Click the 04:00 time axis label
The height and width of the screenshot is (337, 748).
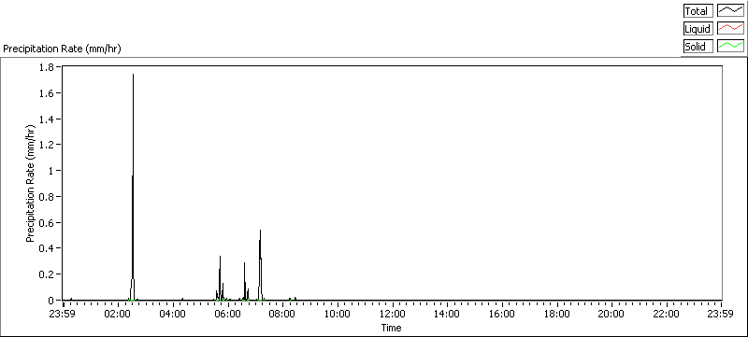173,314
